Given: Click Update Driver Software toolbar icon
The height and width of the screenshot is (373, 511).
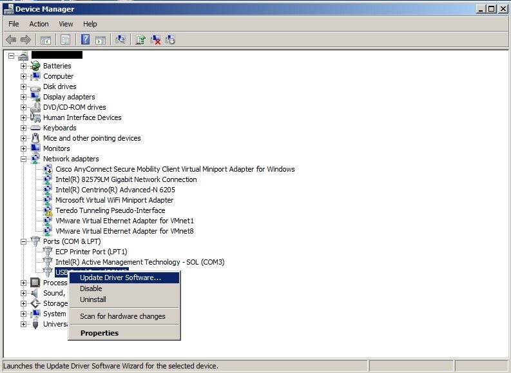Looking at the screenshot, I should [140, 40].
